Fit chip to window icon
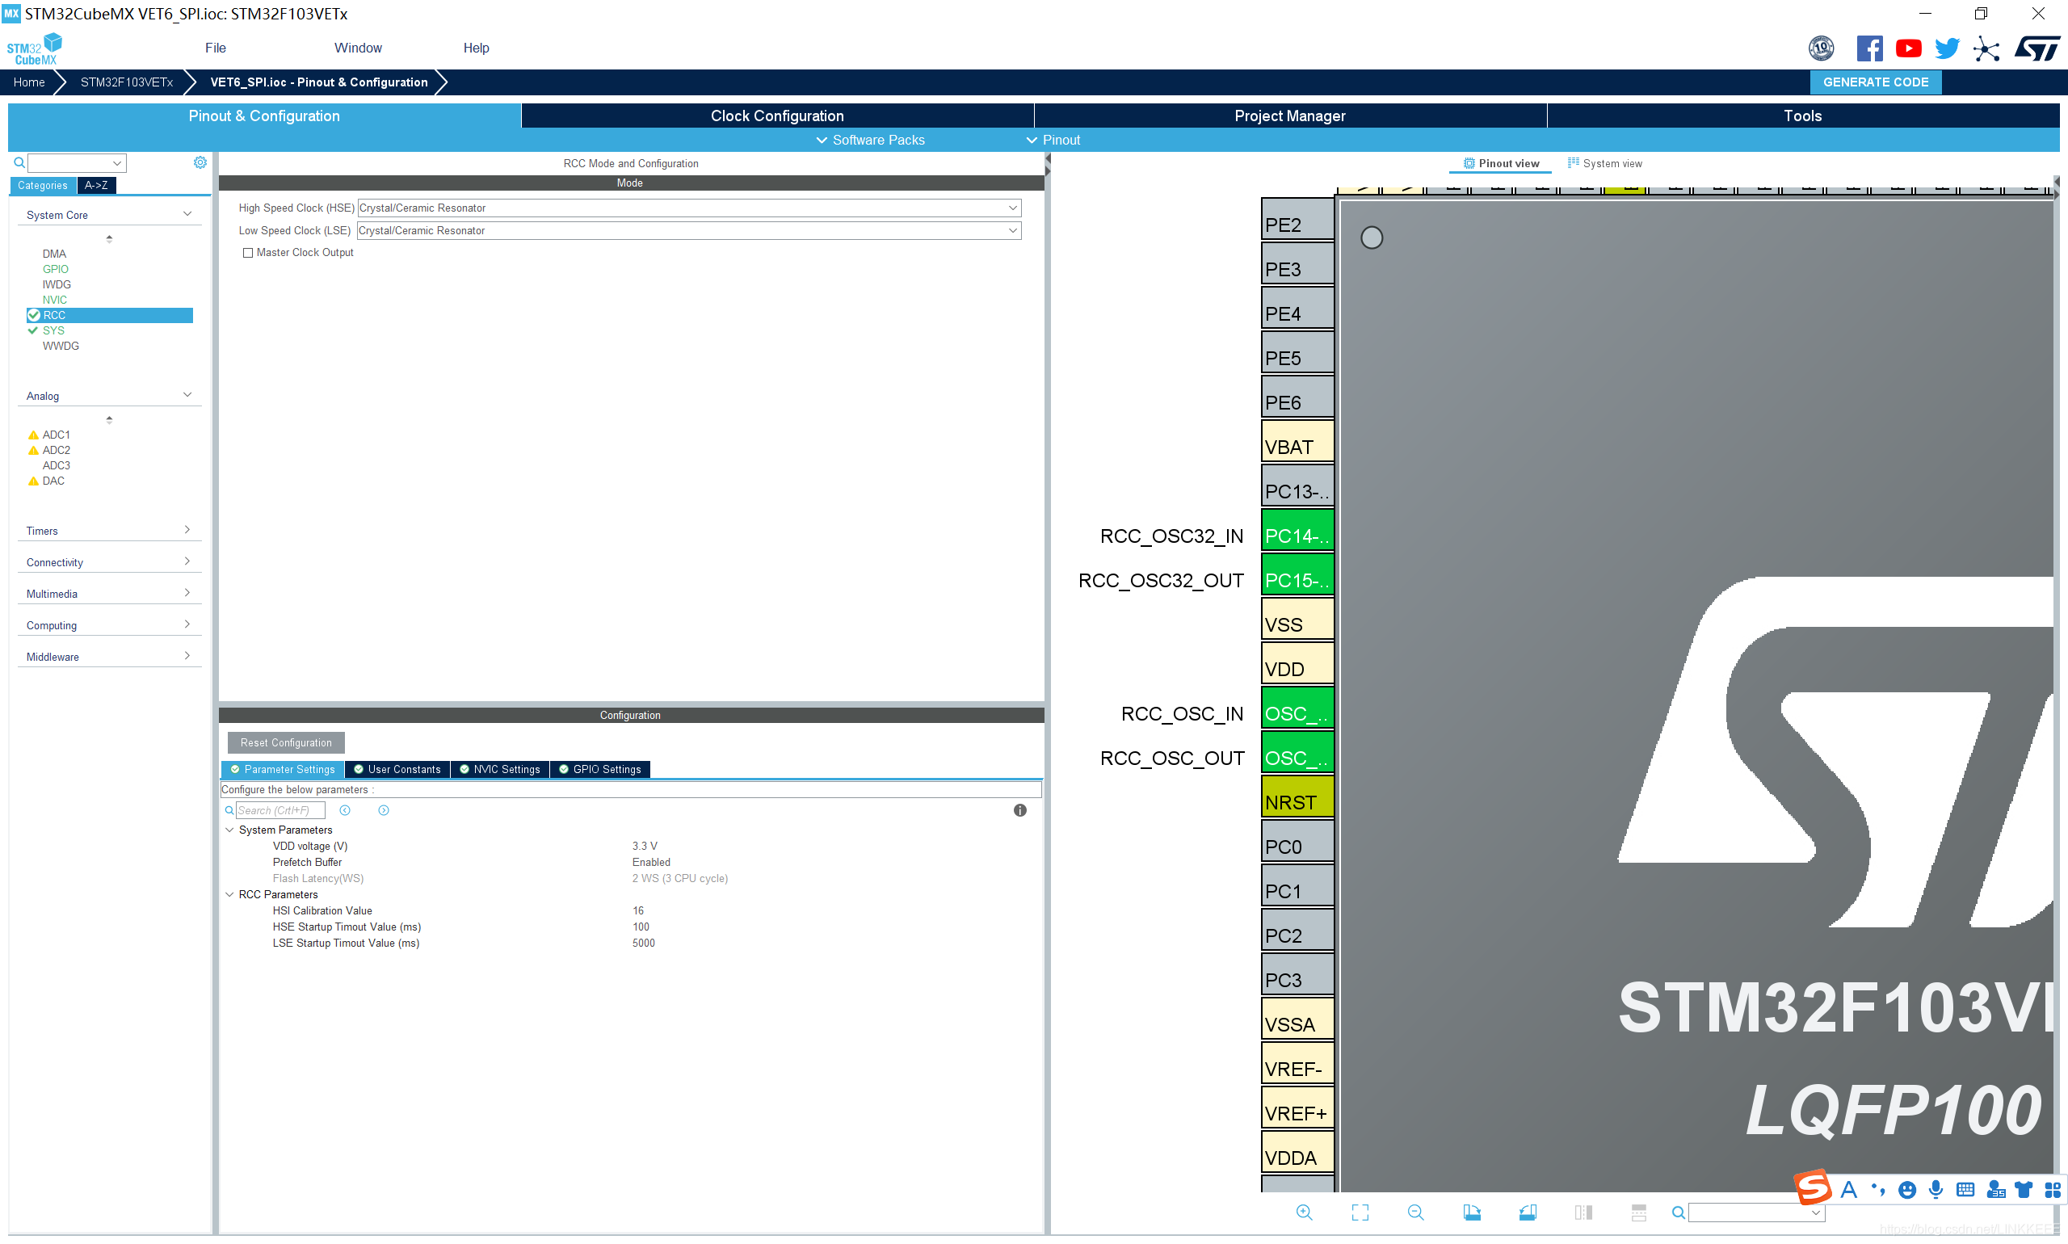Image resolution: width=2068 pixels, height=1244 pixels. 1360,1212
